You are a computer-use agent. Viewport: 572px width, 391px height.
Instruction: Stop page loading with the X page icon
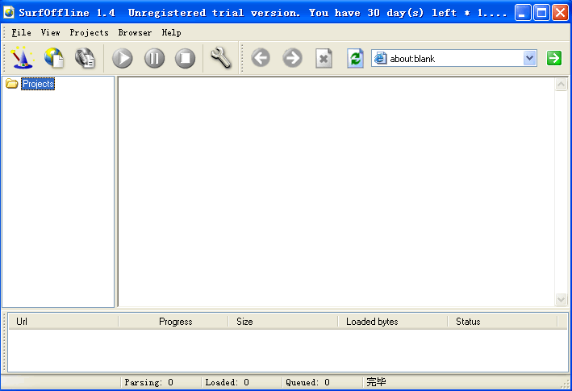point(324,58)
